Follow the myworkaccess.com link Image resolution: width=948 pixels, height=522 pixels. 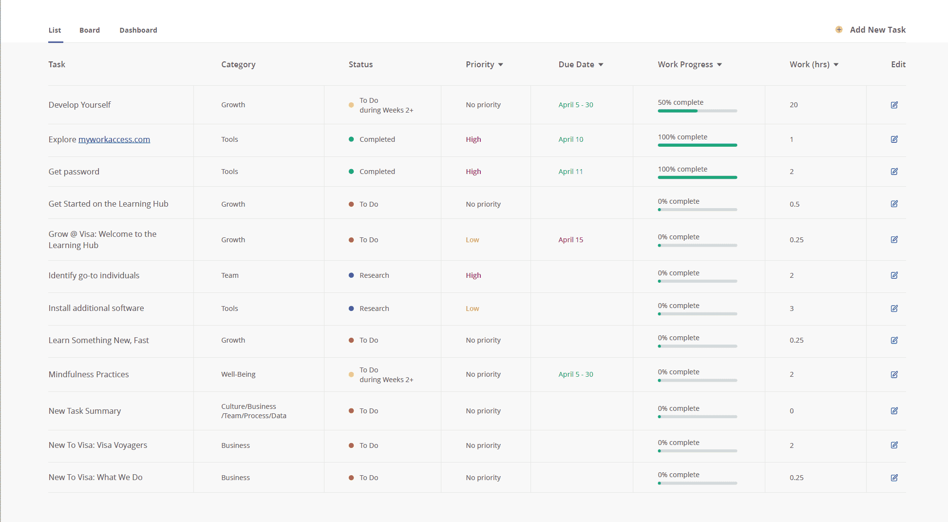click(114, 139)
